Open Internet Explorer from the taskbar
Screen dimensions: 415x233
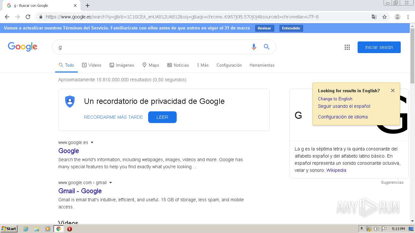26,229
